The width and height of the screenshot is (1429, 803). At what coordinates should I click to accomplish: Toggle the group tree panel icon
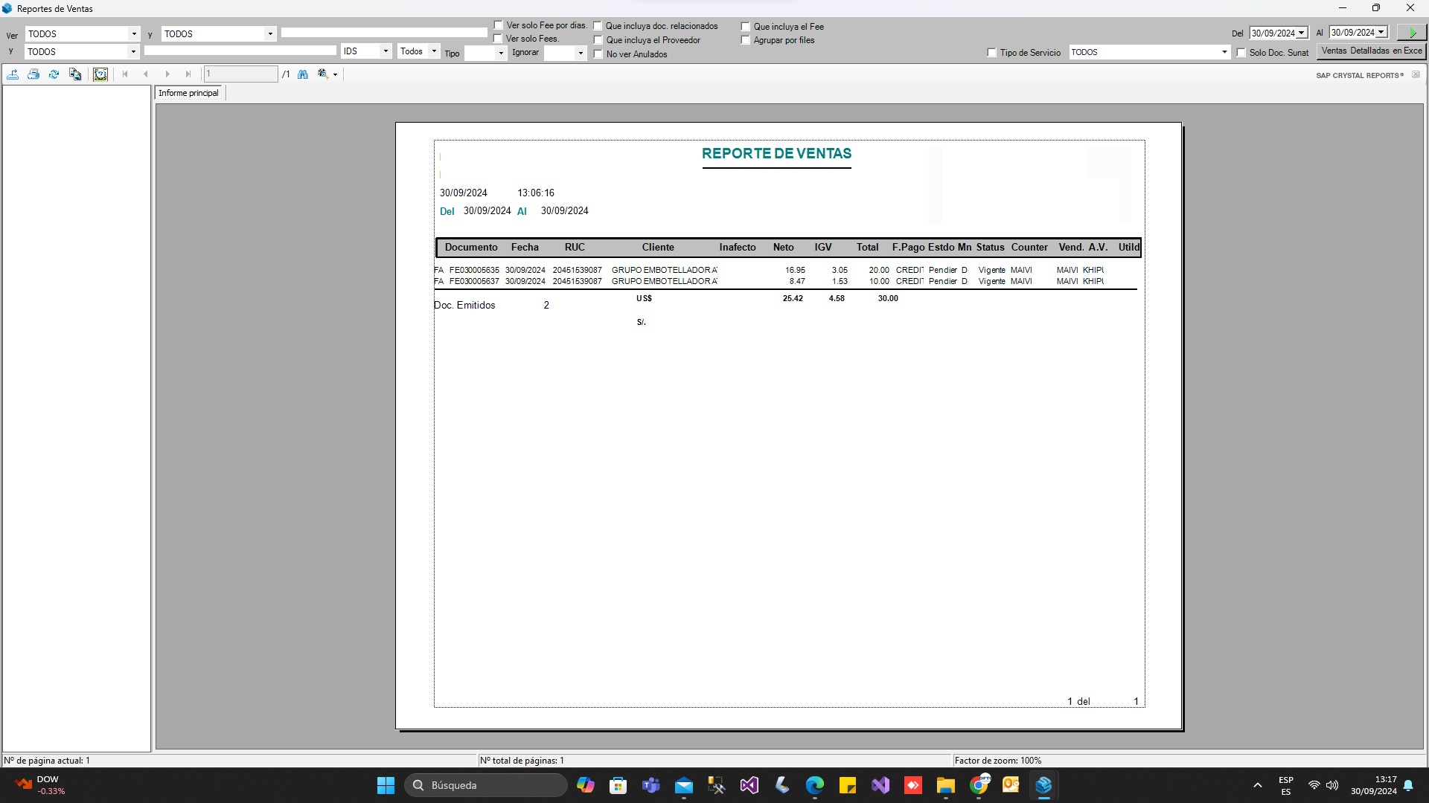point(100,74)
